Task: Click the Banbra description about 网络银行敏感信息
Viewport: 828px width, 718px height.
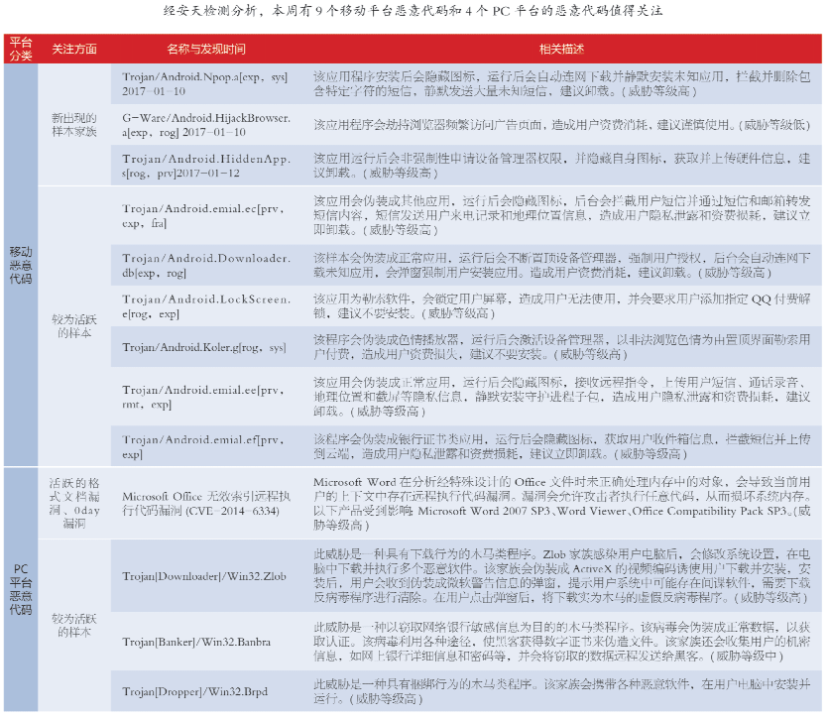Action: 562,642
